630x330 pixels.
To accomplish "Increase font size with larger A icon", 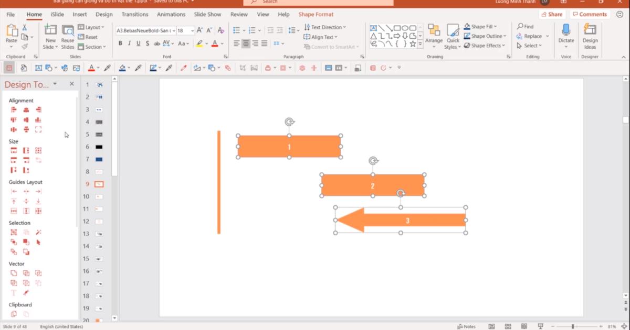I will click(199, 30).
